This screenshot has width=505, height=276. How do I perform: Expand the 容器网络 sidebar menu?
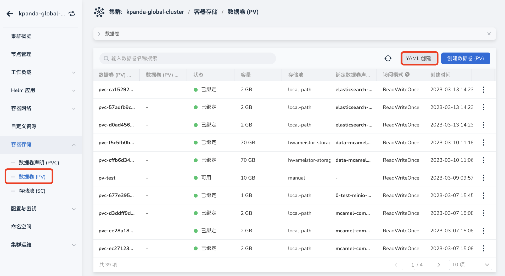(x=74, y=108)
